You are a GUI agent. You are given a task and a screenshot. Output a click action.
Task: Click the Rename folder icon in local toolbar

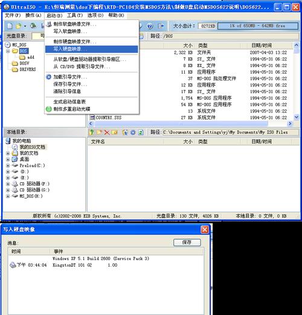114,132
